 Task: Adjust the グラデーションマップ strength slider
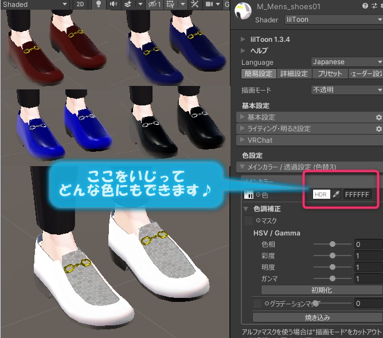click(x=332, y=303)
